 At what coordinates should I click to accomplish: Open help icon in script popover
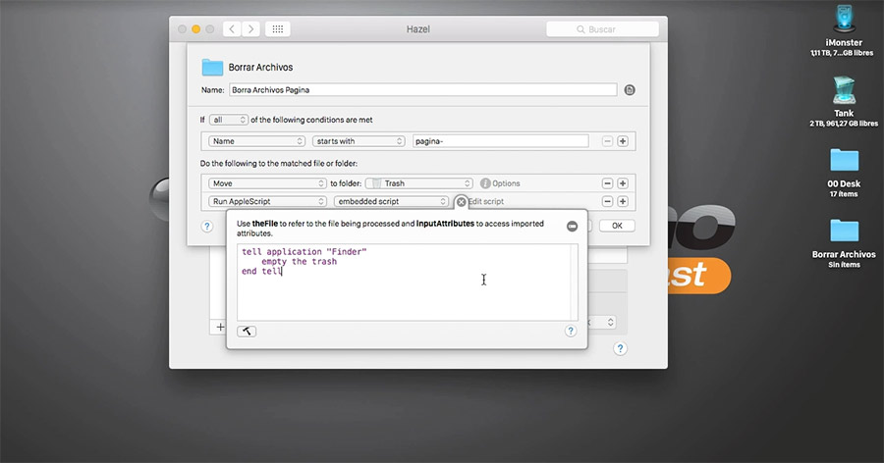coord(571,332)
